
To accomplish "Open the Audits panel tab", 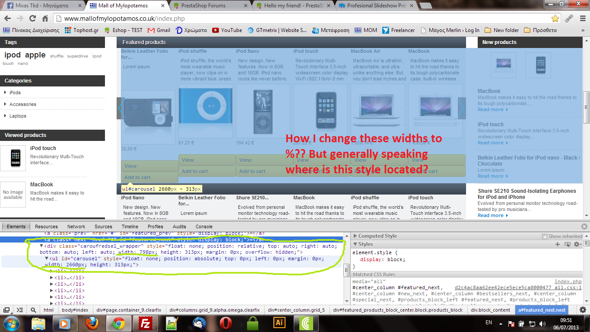I will coord(179,227).
